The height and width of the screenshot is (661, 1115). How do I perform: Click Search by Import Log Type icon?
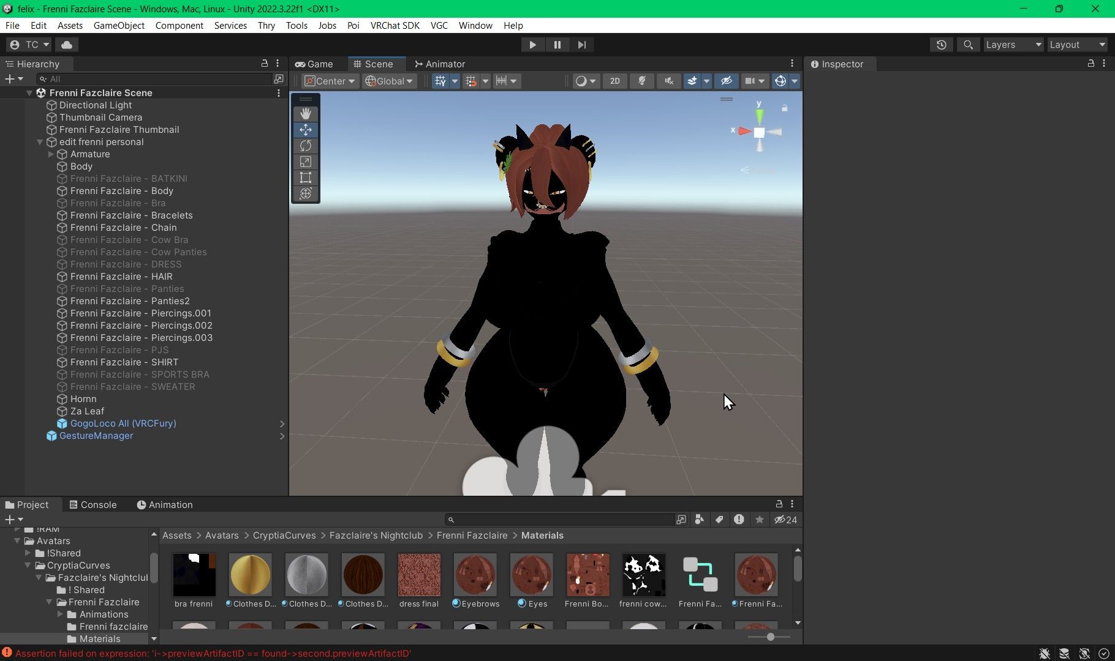pos(739,520)
